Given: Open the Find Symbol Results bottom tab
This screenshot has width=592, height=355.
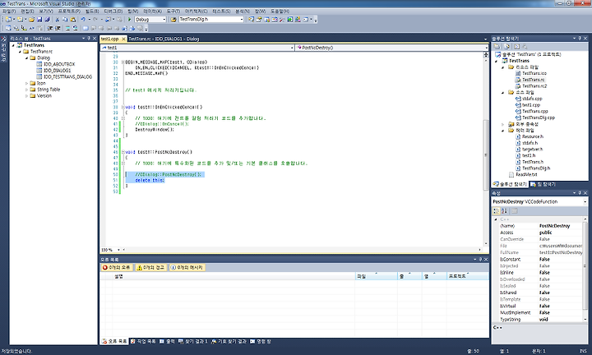Looking at the screenshot, I should pos(229,341).
